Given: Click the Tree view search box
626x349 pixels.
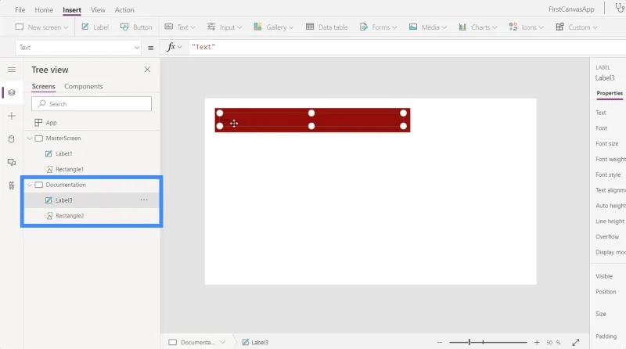Looking at the screenshot, I should point(92,104).
